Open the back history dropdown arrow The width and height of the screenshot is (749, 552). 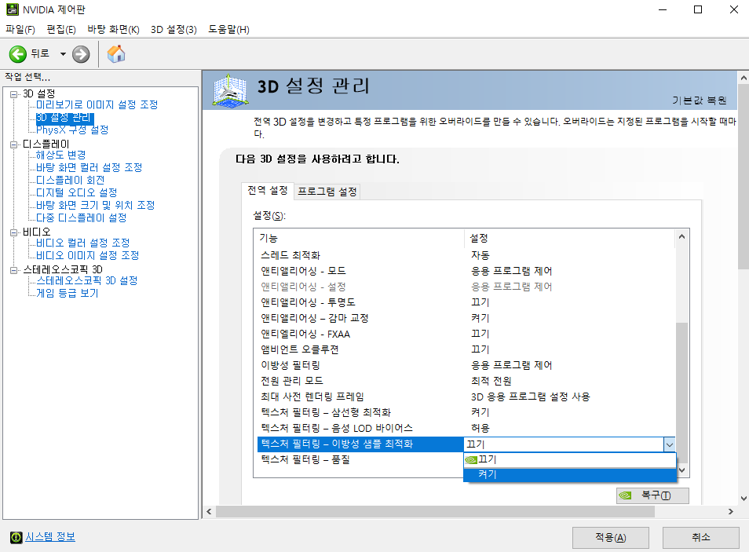pyautogui.click(x=63, y=54)
